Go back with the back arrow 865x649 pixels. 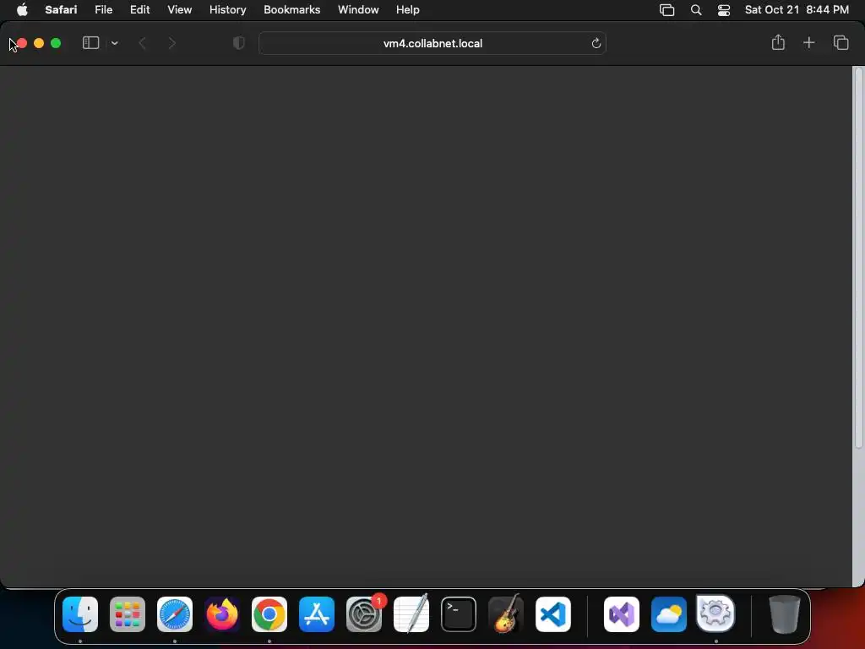(x=142, y=43)
